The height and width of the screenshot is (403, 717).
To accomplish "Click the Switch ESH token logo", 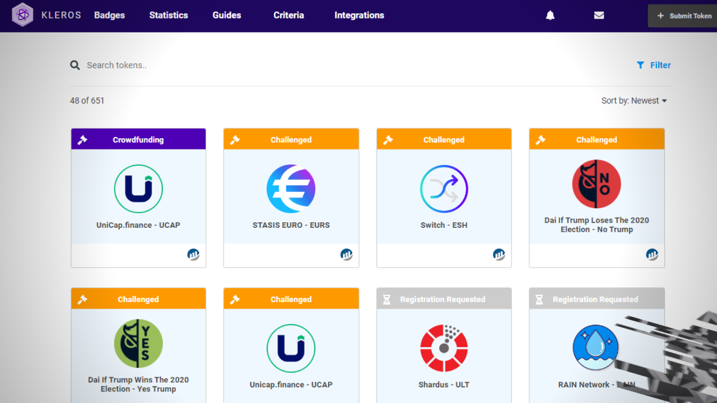I will [444, 189].
